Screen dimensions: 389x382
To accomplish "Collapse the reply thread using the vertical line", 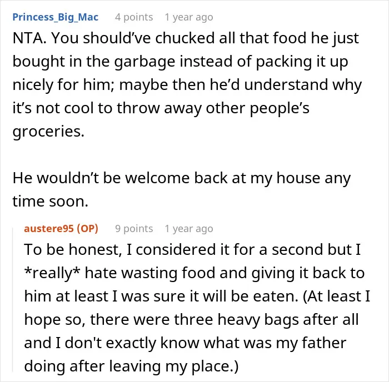I will pos(13,300).
